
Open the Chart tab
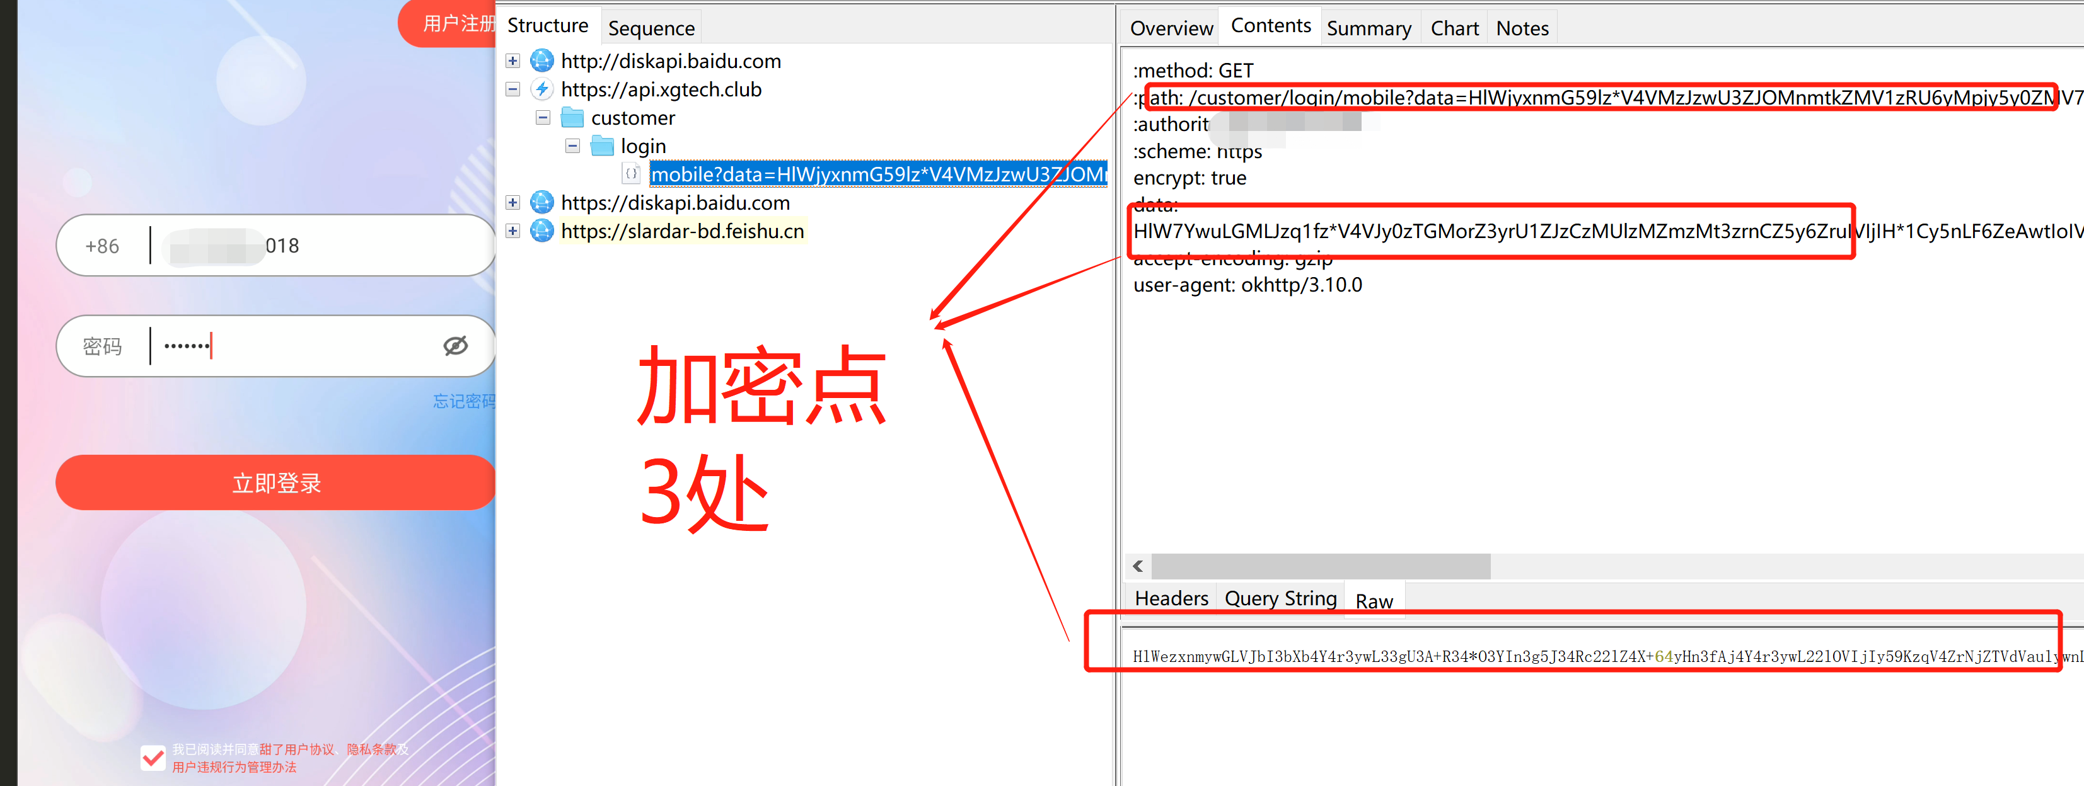[1454, 28]
